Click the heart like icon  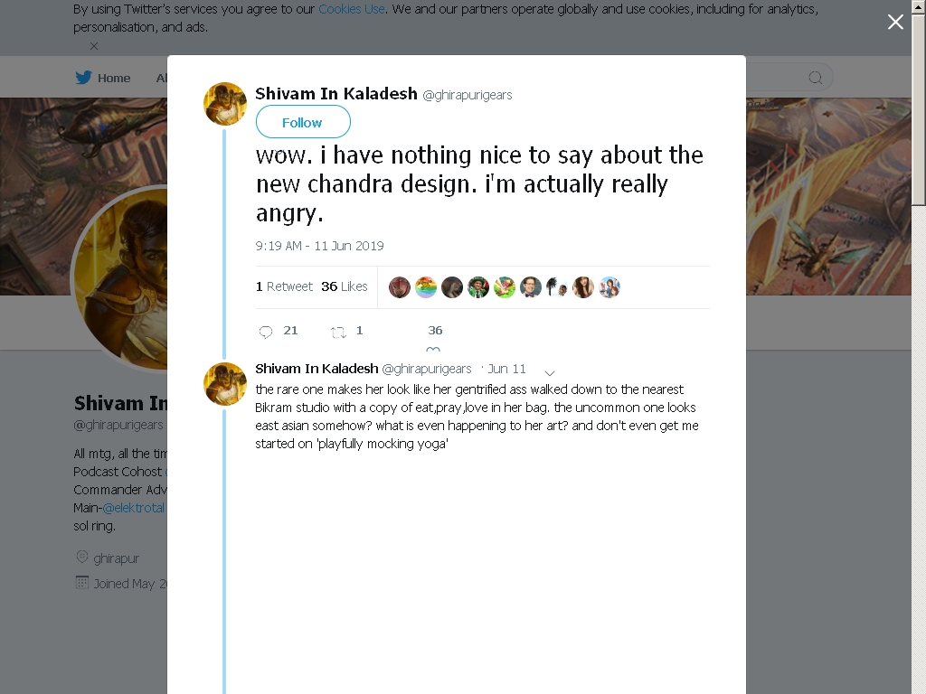click(433, 350)
